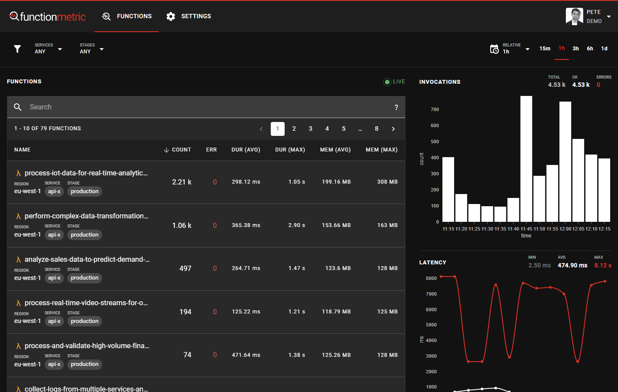Click the 4.53 k total invocations value
Screen dimensions: 618x392
(557, 85)
